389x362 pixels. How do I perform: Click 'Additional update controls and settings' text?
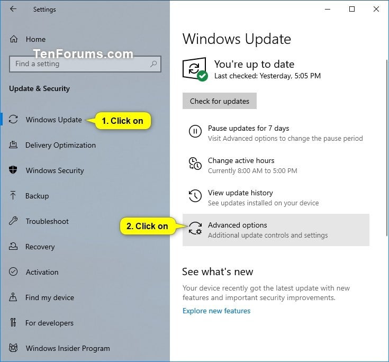click(x=268, y=235)
